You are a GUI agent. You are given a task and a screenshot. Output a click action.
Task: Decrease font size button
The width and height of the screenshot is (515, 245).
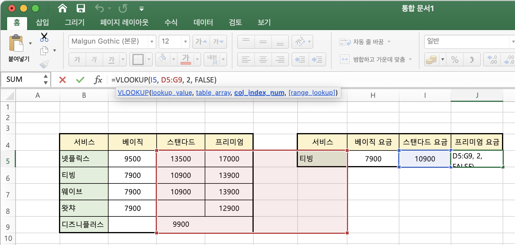218,42
